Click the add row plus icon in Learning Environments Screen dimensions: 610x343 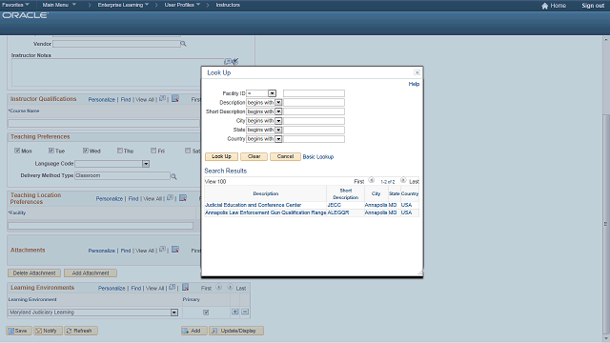coord(235,312)
